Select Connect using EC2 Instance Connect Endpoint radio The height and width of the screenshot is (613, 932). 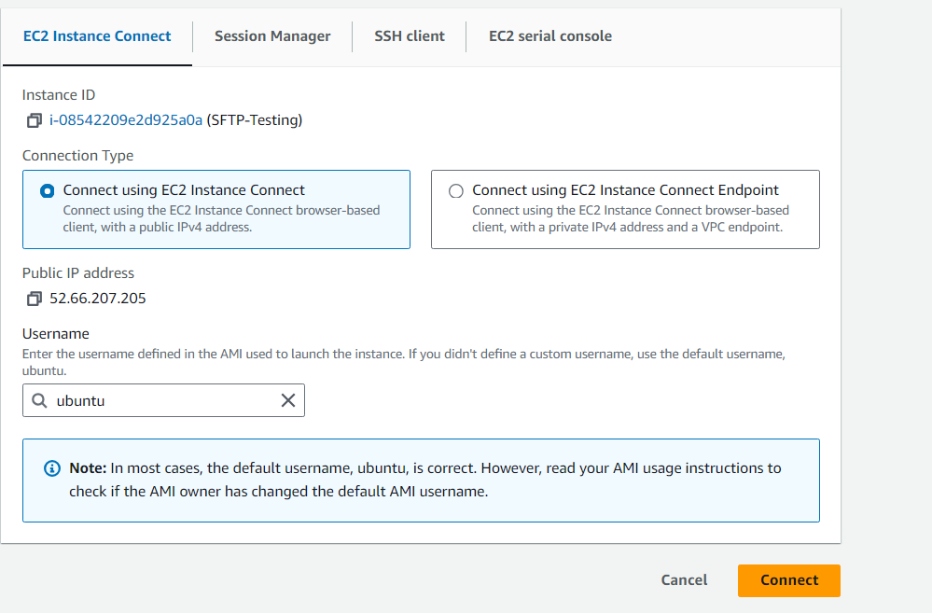(456, 191)
